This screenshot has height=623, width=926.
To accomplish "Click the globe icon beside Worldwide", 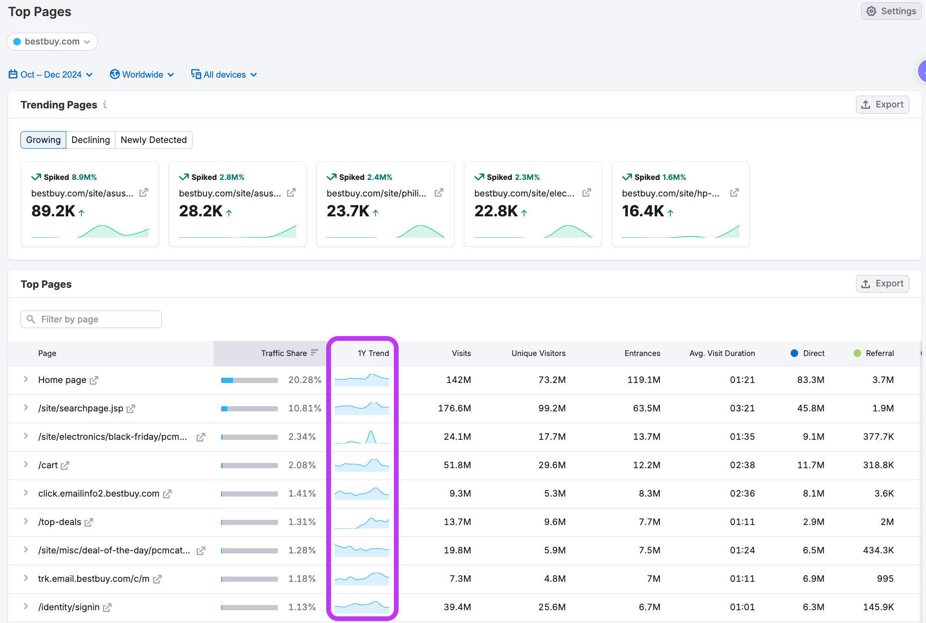I will click(115, 74).
